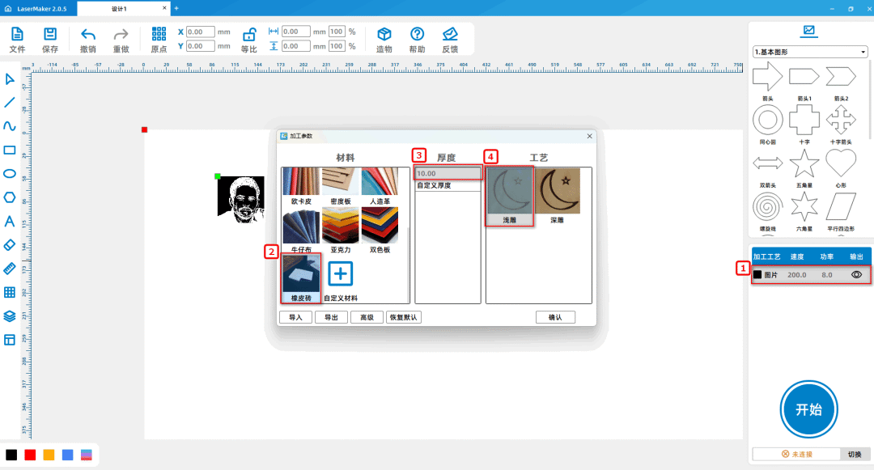Screen dimensions: 874x470
Task: Switch to the 设计1 document tab
Action: [120, 8]
